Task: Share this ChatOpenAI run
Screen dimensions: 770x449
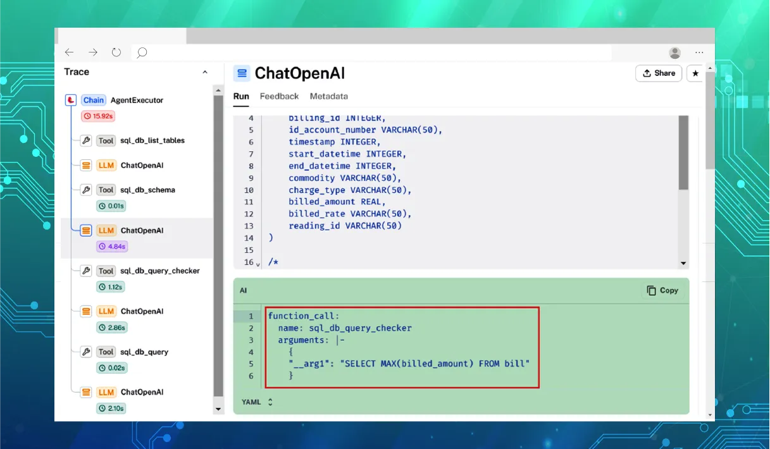Action: click(659, 73)
